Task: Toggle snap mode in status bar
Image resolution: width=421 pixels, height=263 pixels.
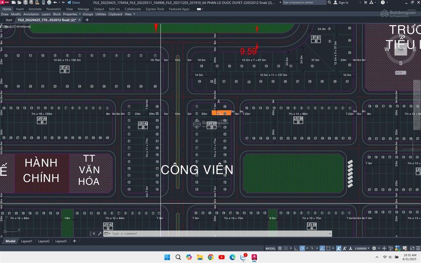Action: (x=286, y=249)
